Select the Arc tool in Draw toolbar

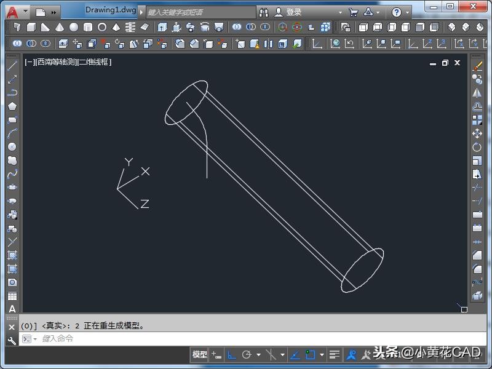(x=12, y=133)
